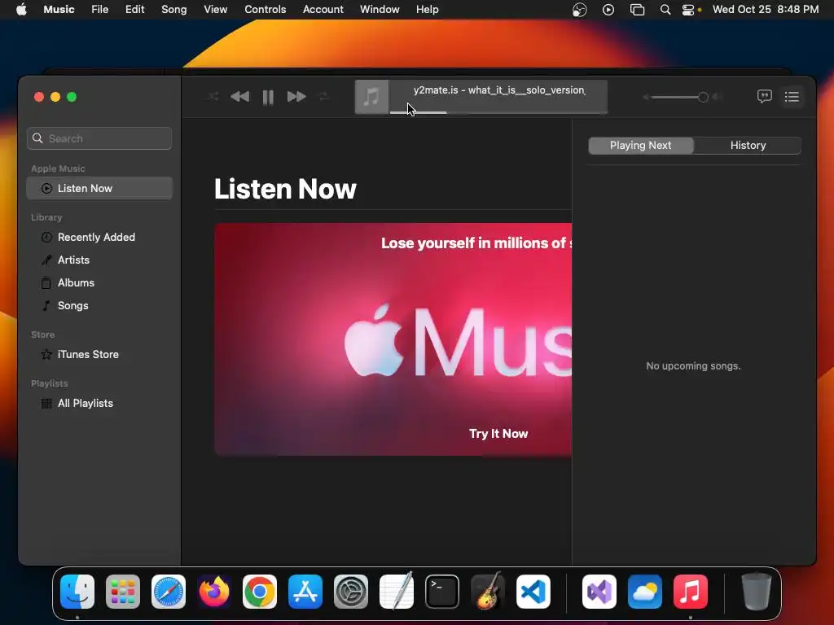Image resolution: width=834 pixels, height=625 pixels.
Task: Skip forward to next track
Action: point(296,97)
